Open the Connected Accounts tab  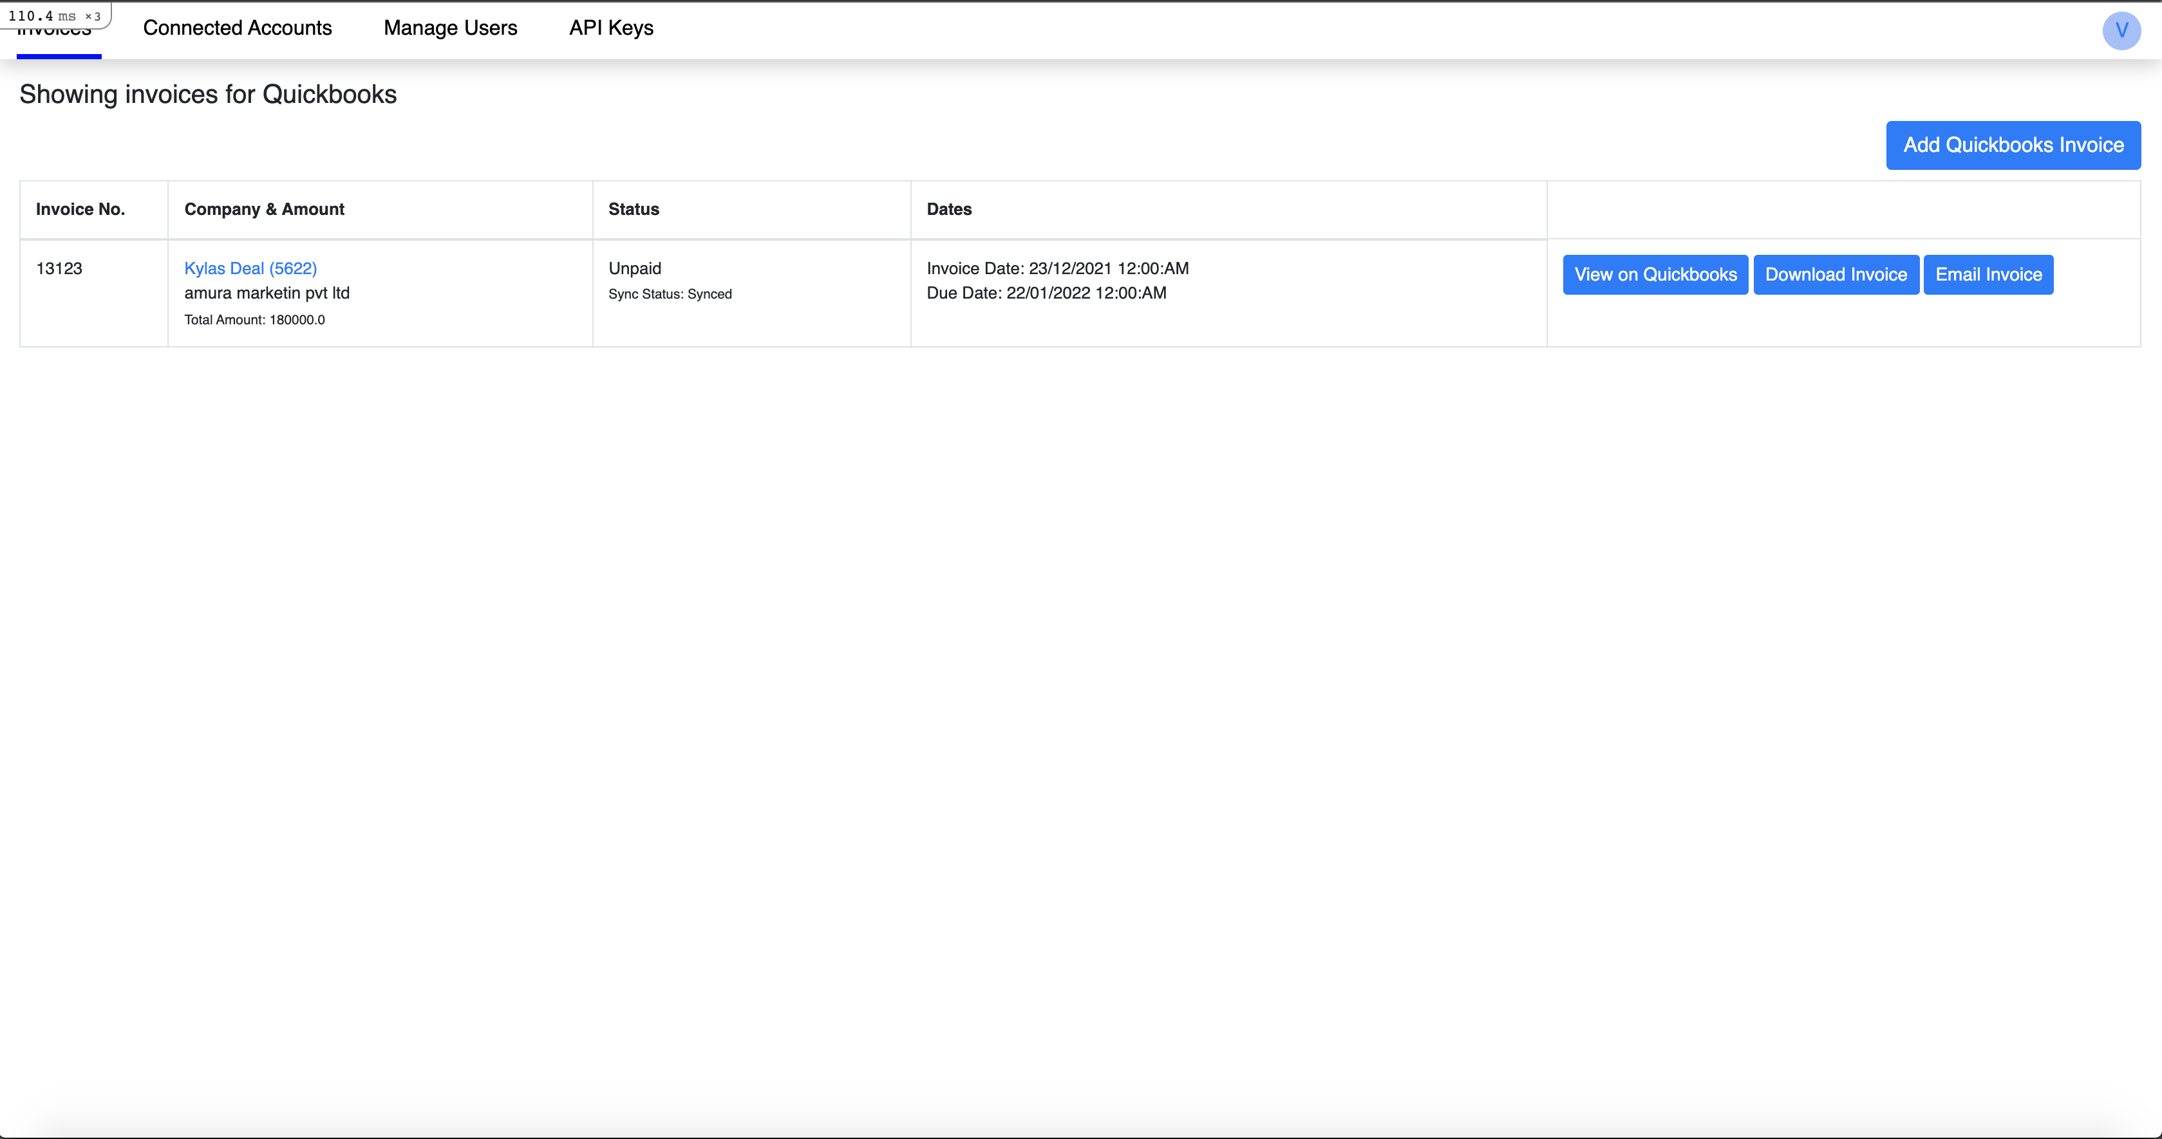(x=237, y=28)
